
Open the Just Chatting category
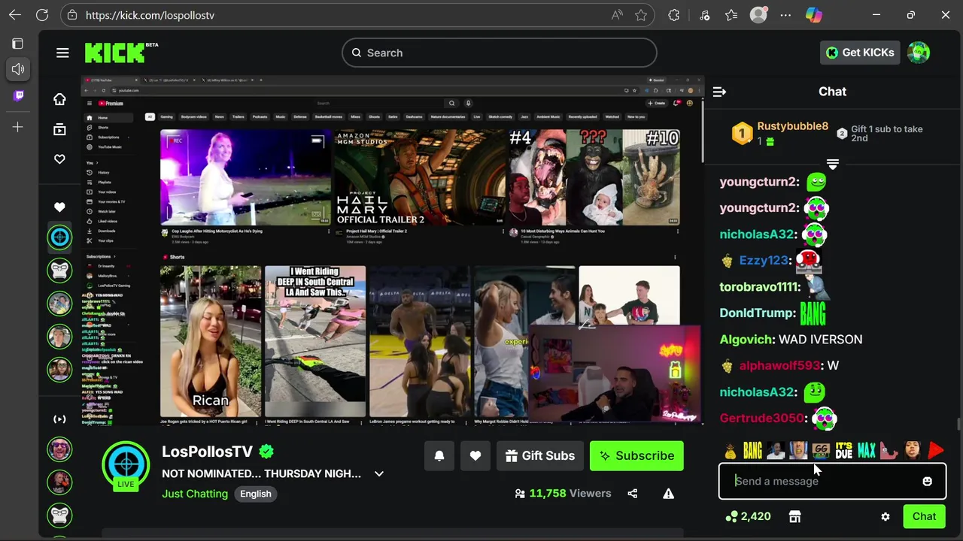(195, 494)
